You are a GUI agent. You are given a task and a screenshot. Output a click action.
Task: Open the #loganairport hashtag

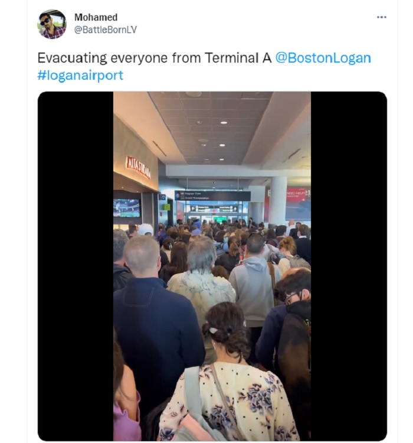tap(80, 75)
